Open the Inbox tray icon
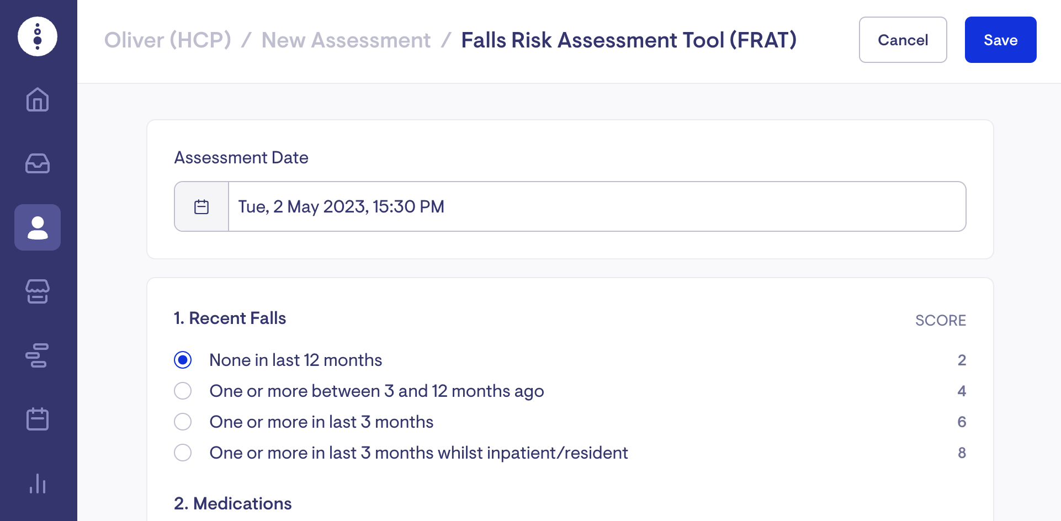Viewport: 1061px width, 521px height. (38, 163)
